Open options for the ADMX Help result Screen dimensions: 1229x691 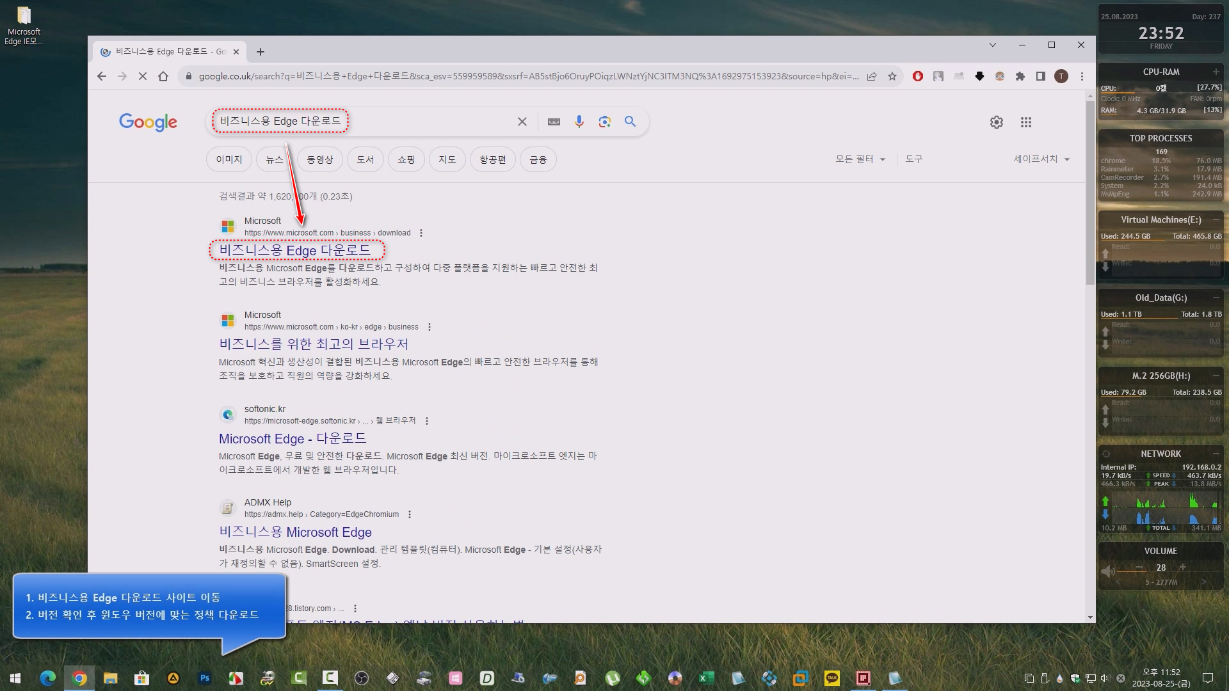tap(410, 514)
